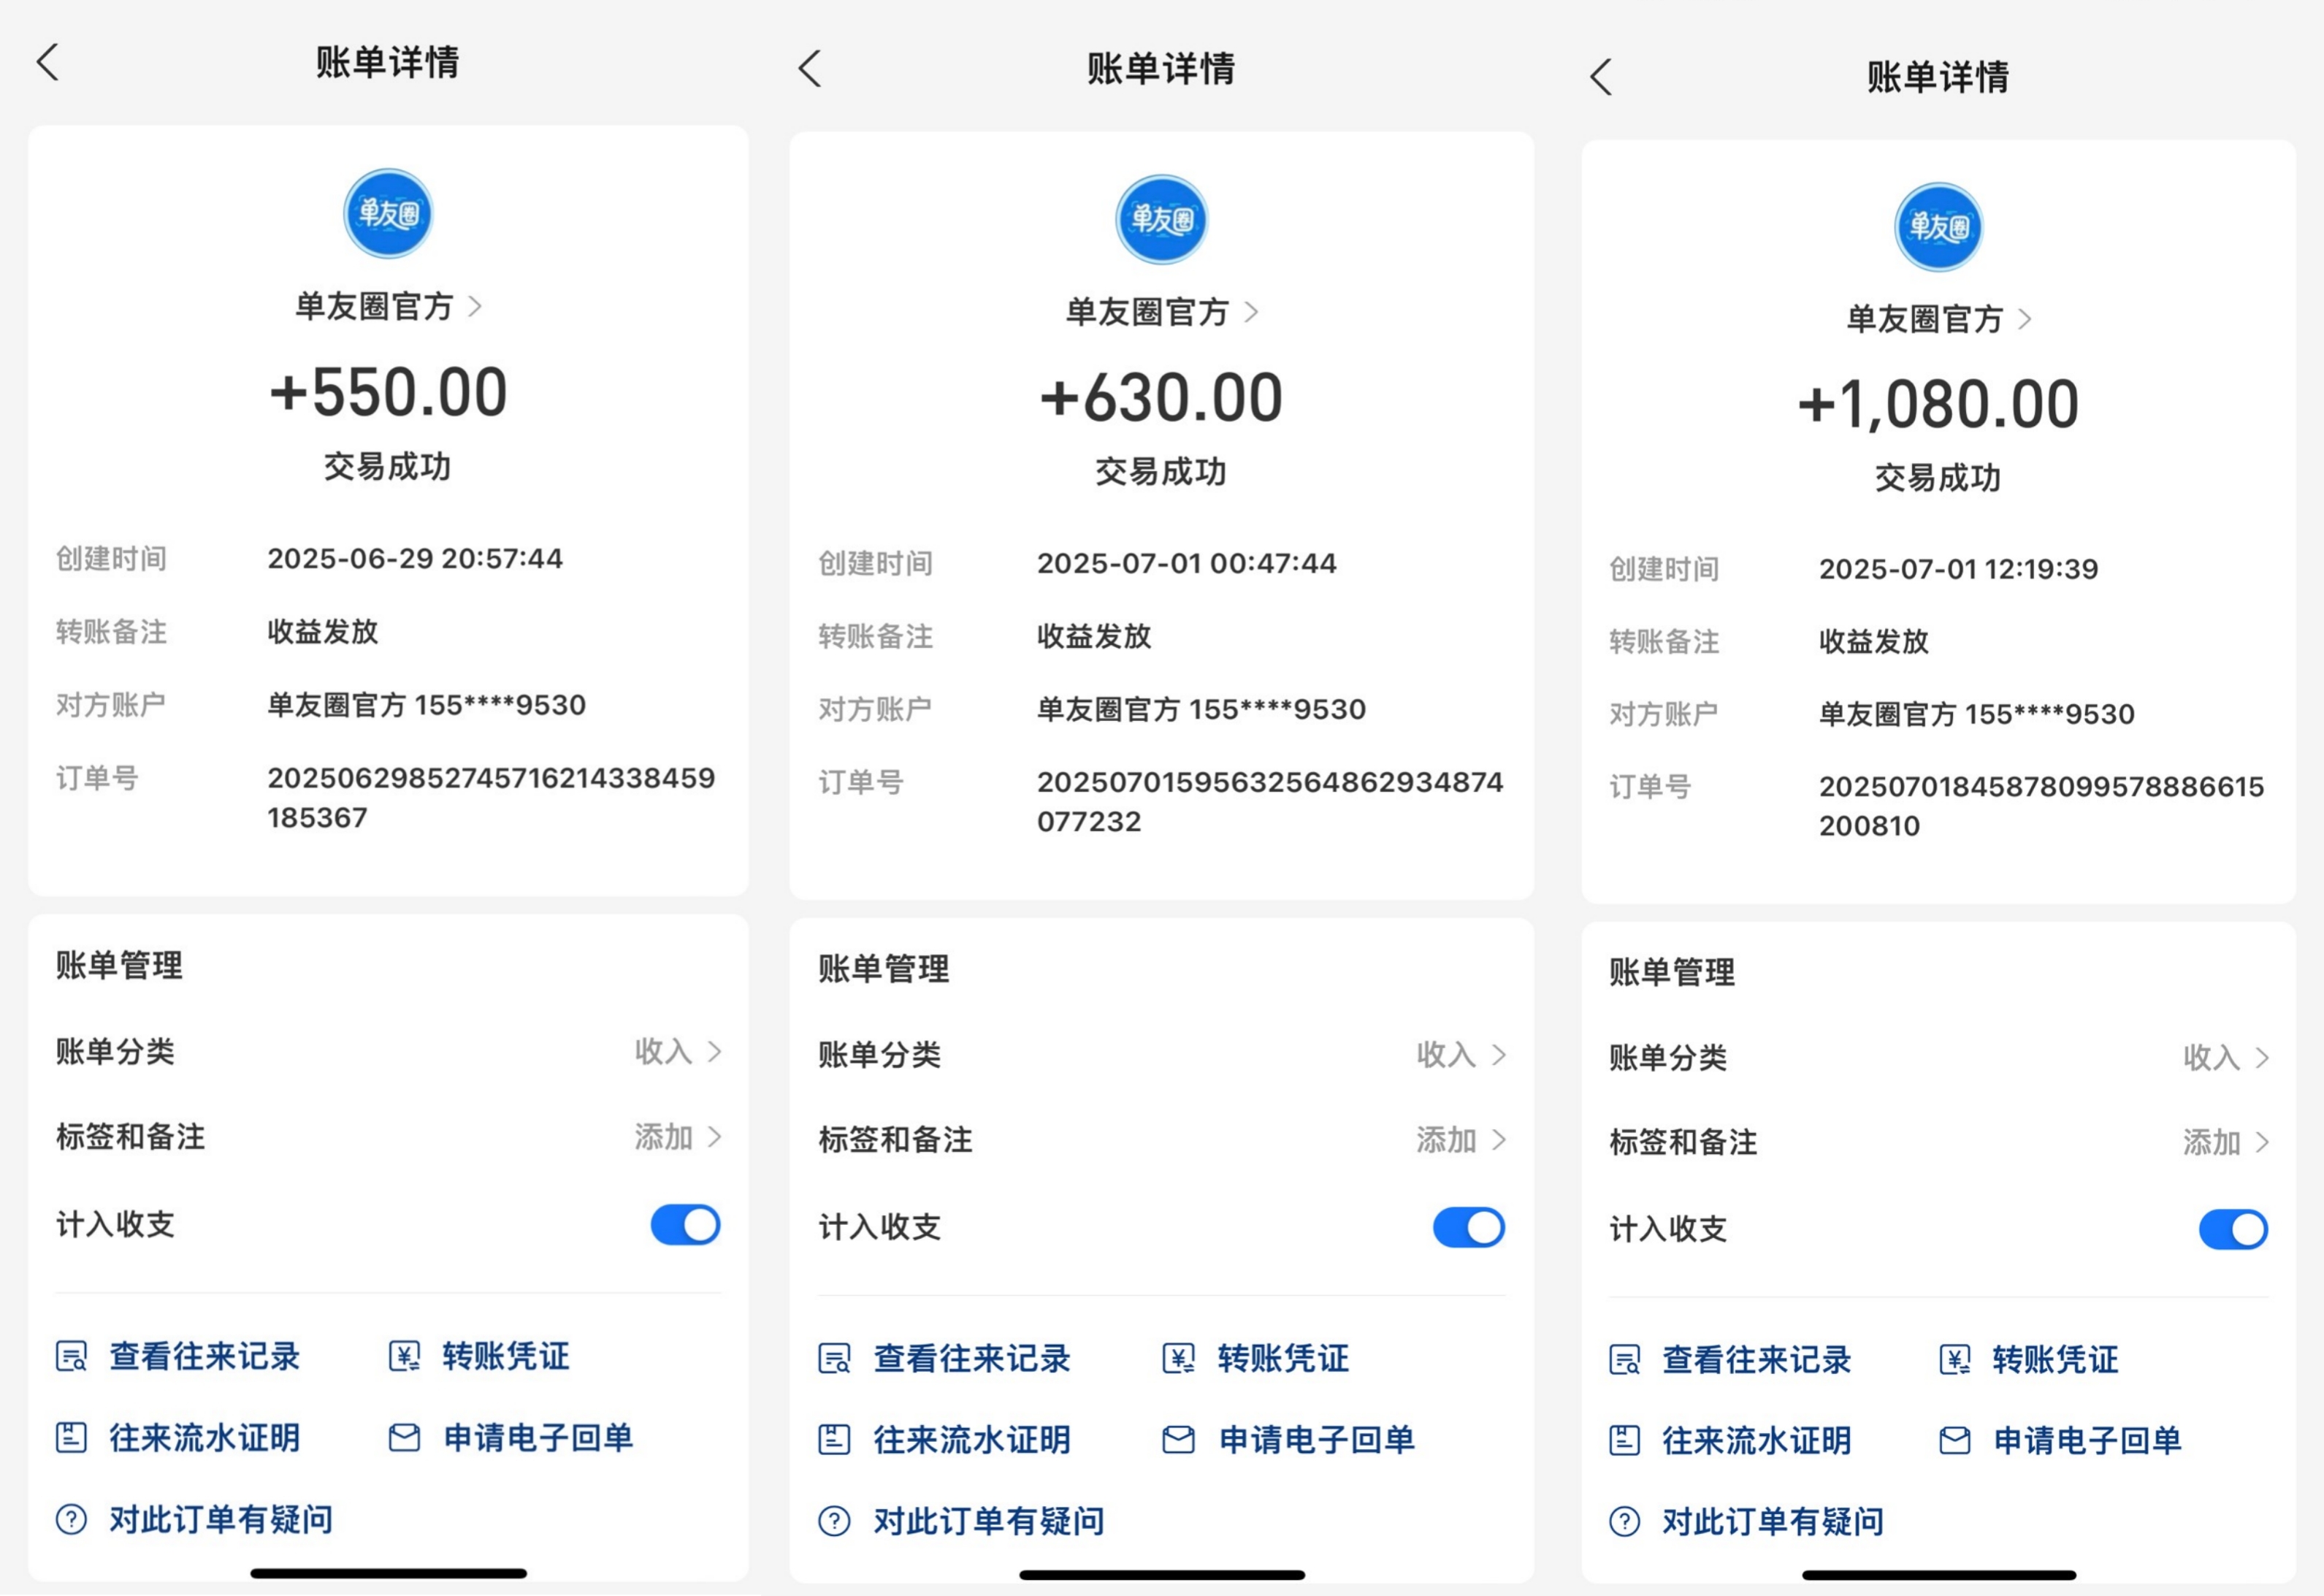Tap 往来流水证明 icon in the +1,080.00 panel
2324x1596 pixels.
[1624, 1441]
